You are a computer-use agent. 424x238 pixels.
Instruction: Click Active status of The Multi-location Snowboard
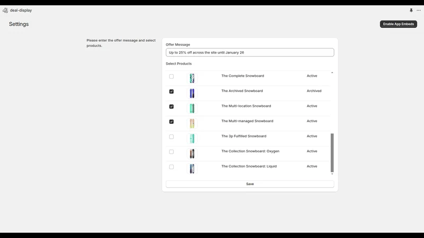pyautogui.click(x=312, y=106)
